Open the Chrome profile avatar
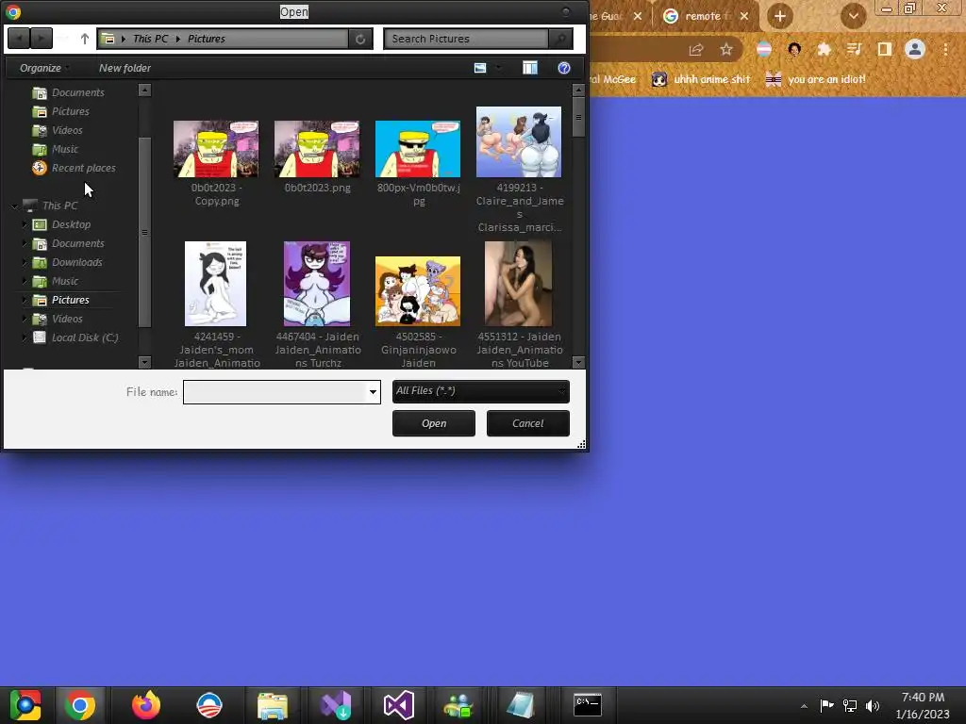Image resolution: width=966 pixels, height=724 pixels. click(915, 49)
